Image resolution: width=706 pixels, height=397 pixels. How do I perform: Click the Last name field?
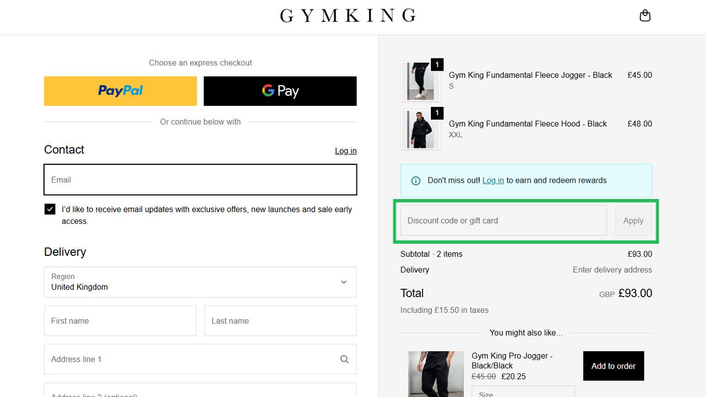click(x=280, y=320)
